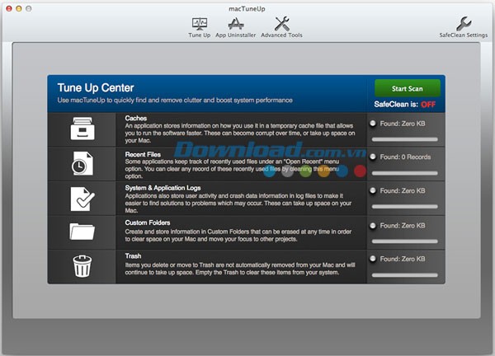Click the Caches file drawer icon
The image size is (495, 356).
pyautogui.click(x=82, y=129)
